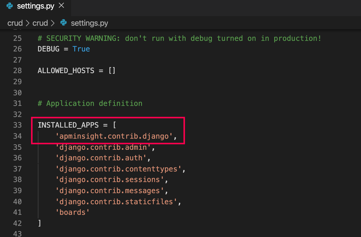361x237 pixels.
Task: Open the first crud breadcrumb folder
Action: [x=15, y=23]
